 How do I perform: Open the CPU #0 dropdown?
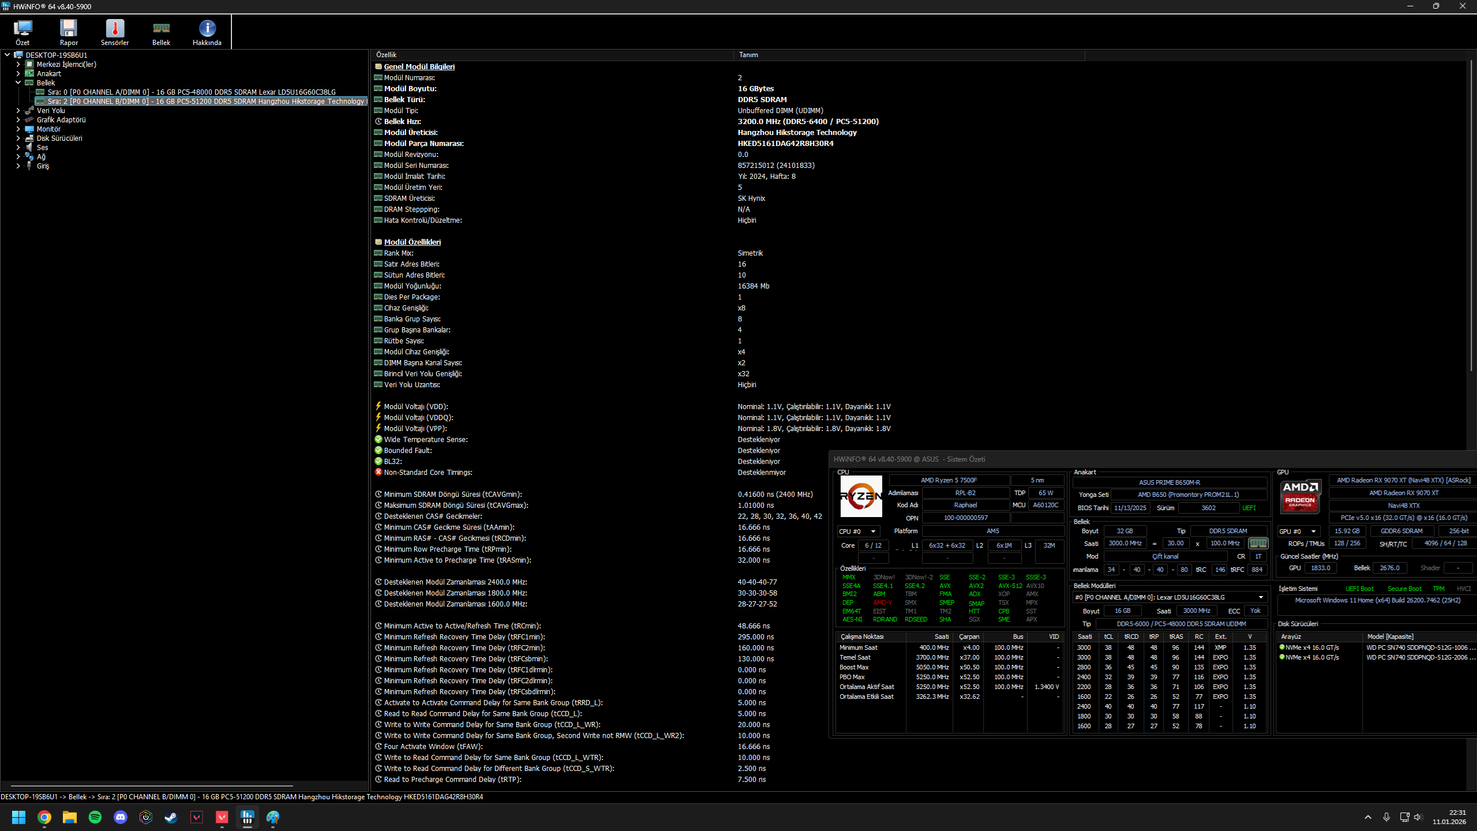[x=858, y=531]
